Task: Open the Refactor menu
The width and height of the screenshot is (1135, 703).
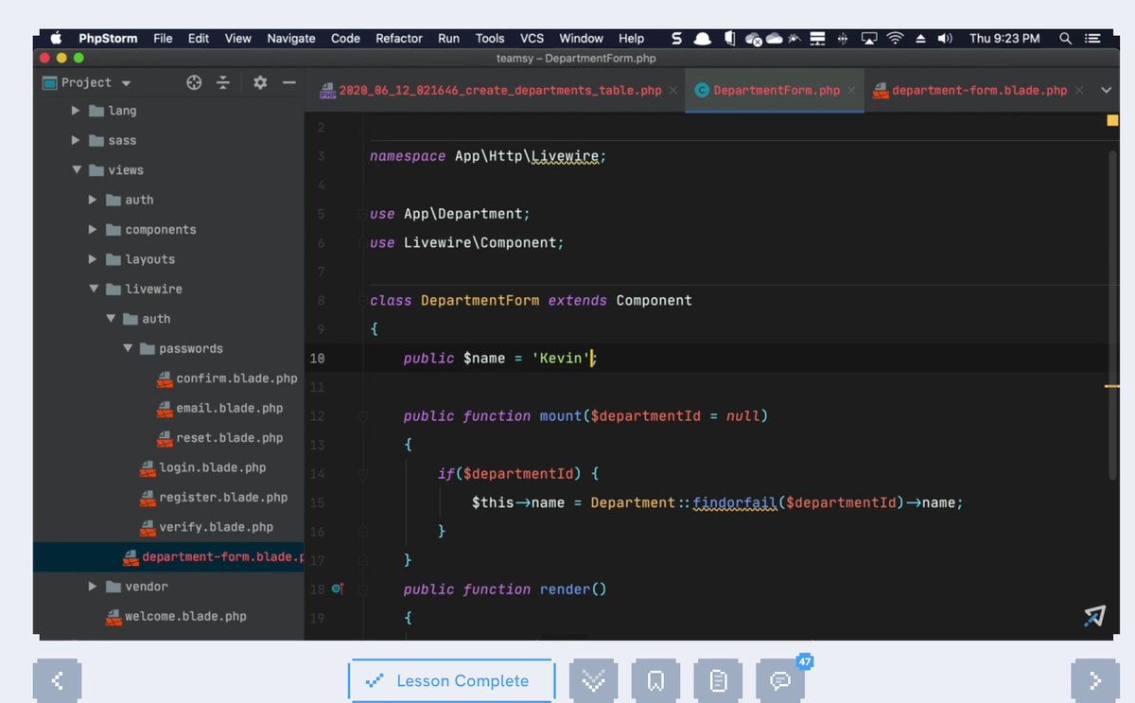Action: 399,39
